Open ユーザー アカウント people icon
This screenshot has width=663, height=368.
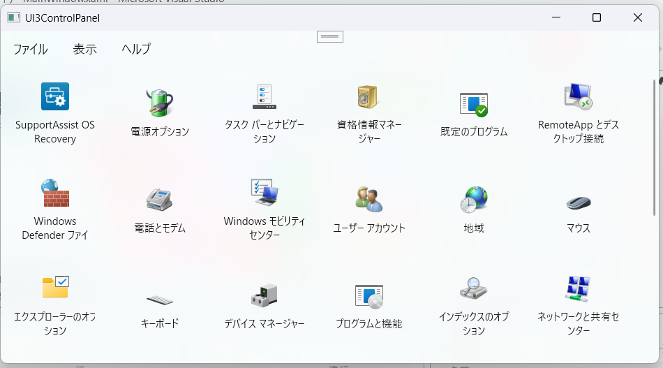(368, 200)
